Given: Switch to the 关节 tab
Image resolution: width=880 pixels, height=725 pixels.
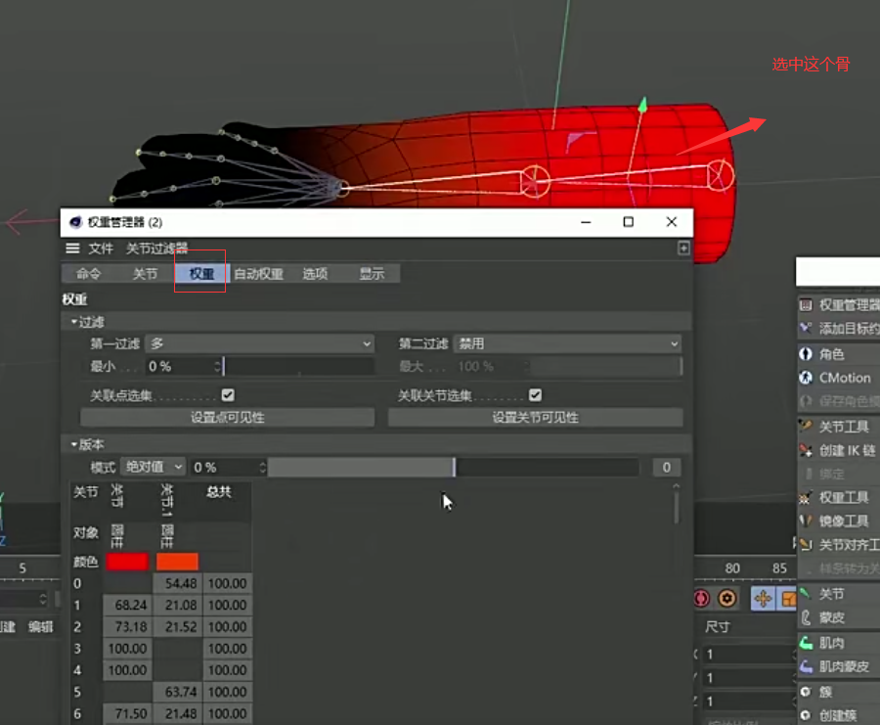Looking at the screenshot, I should 145,274.
